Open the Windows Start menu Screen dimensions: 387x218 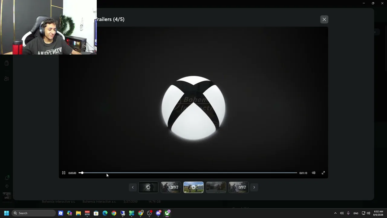tap(6, 213)
